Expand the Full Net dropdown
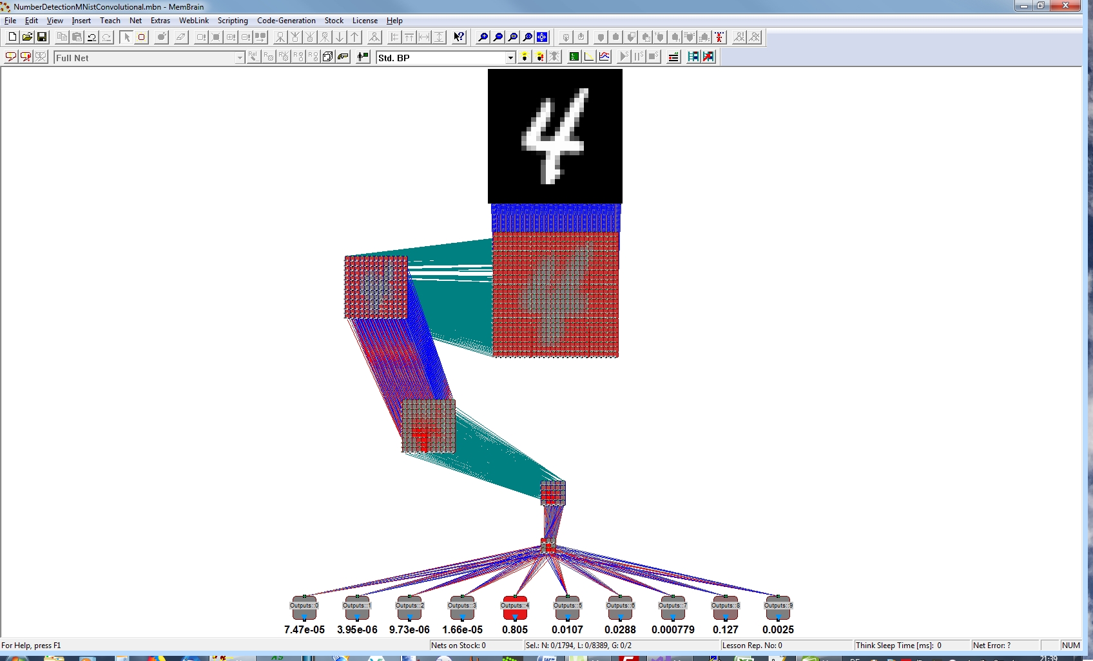The width and height of the screenshot is (1093, 661). (240, 58)
